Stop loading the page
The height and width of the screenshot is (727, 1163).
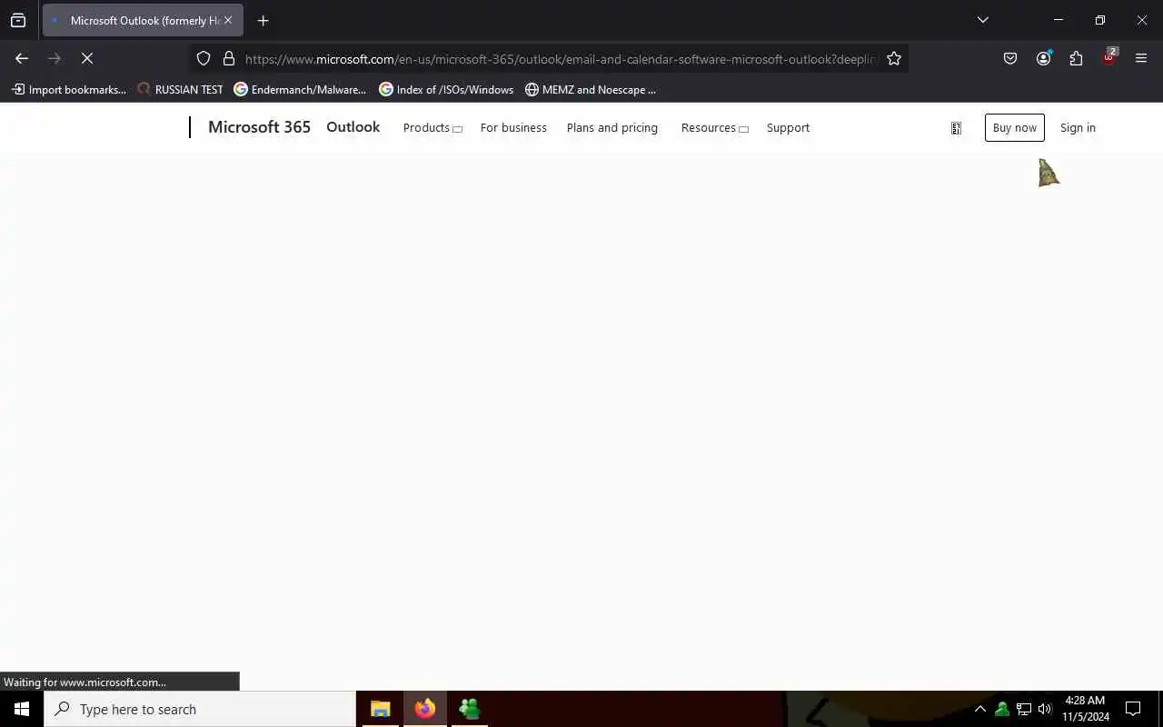tap(87, 58)
